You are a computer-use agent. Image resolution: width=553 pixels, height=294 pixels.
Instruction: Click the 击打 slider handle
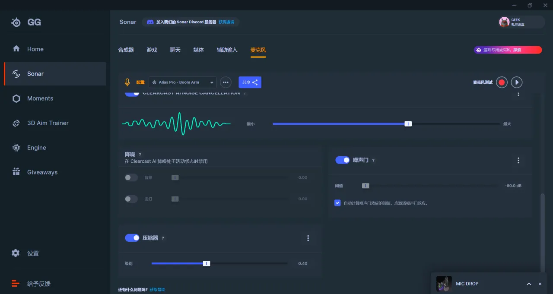(175, 199)
